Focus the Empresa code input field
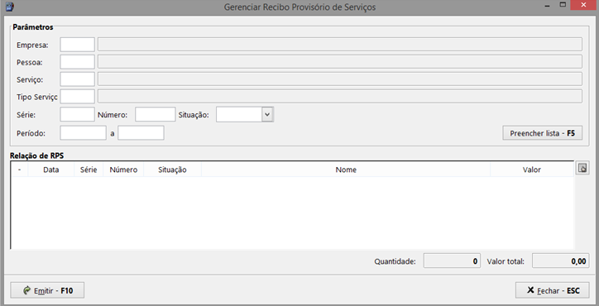The image size is (599, 306). (x=77, y=45)
